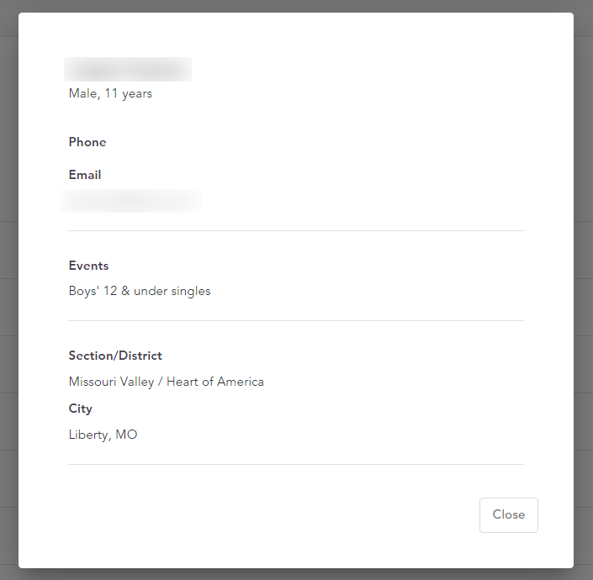Click the divider line above Close button
This screenshot has height=580, width=593.
pos(296,464)
